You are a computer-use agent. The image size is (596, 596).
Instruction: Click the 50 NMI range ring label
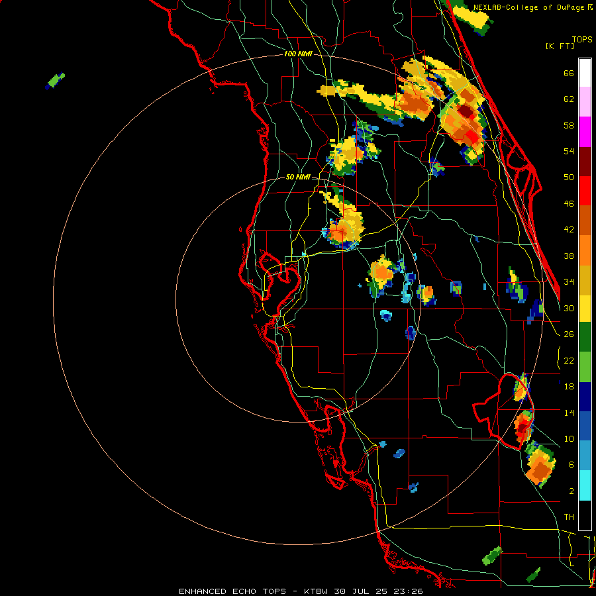pyautogui.click(x=298, y=177)
